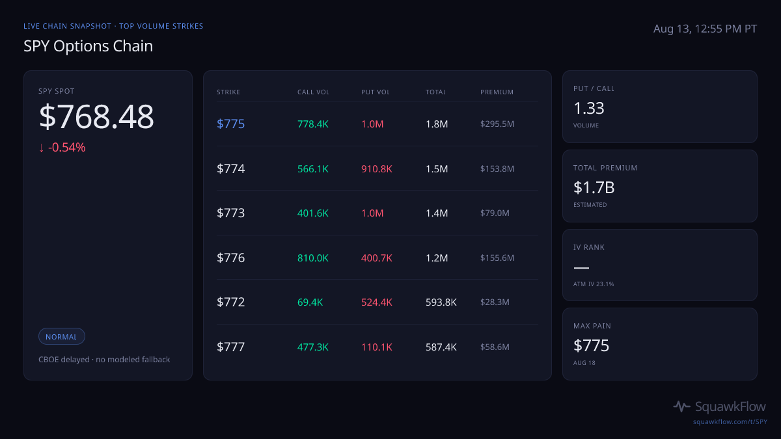This screenshot has width=781, height=439.
Task: Open the squawkflow.com/t/SPY link
Action: pyautogui.click(x=730, y=422)
